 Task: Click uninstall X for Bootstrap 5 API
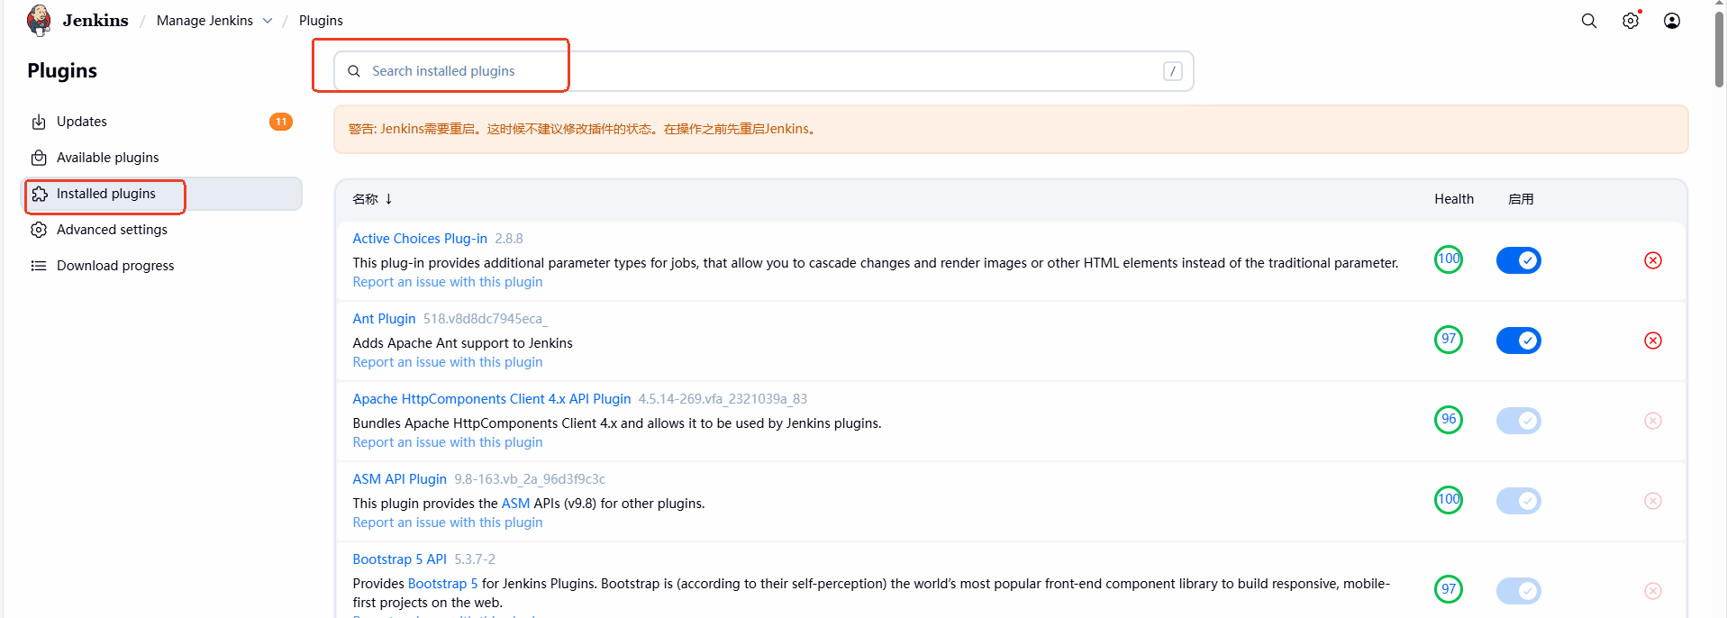tap(1653, 591)
